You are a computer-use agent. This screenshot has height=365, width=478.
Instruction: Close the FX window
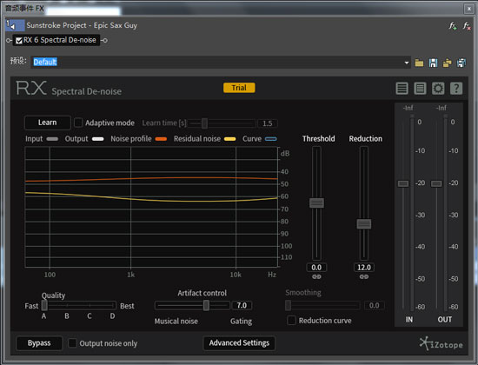pos(468,9)
